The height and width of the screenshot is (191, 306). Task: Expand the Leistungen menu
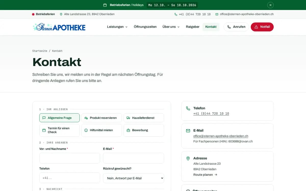click(117, 27)
